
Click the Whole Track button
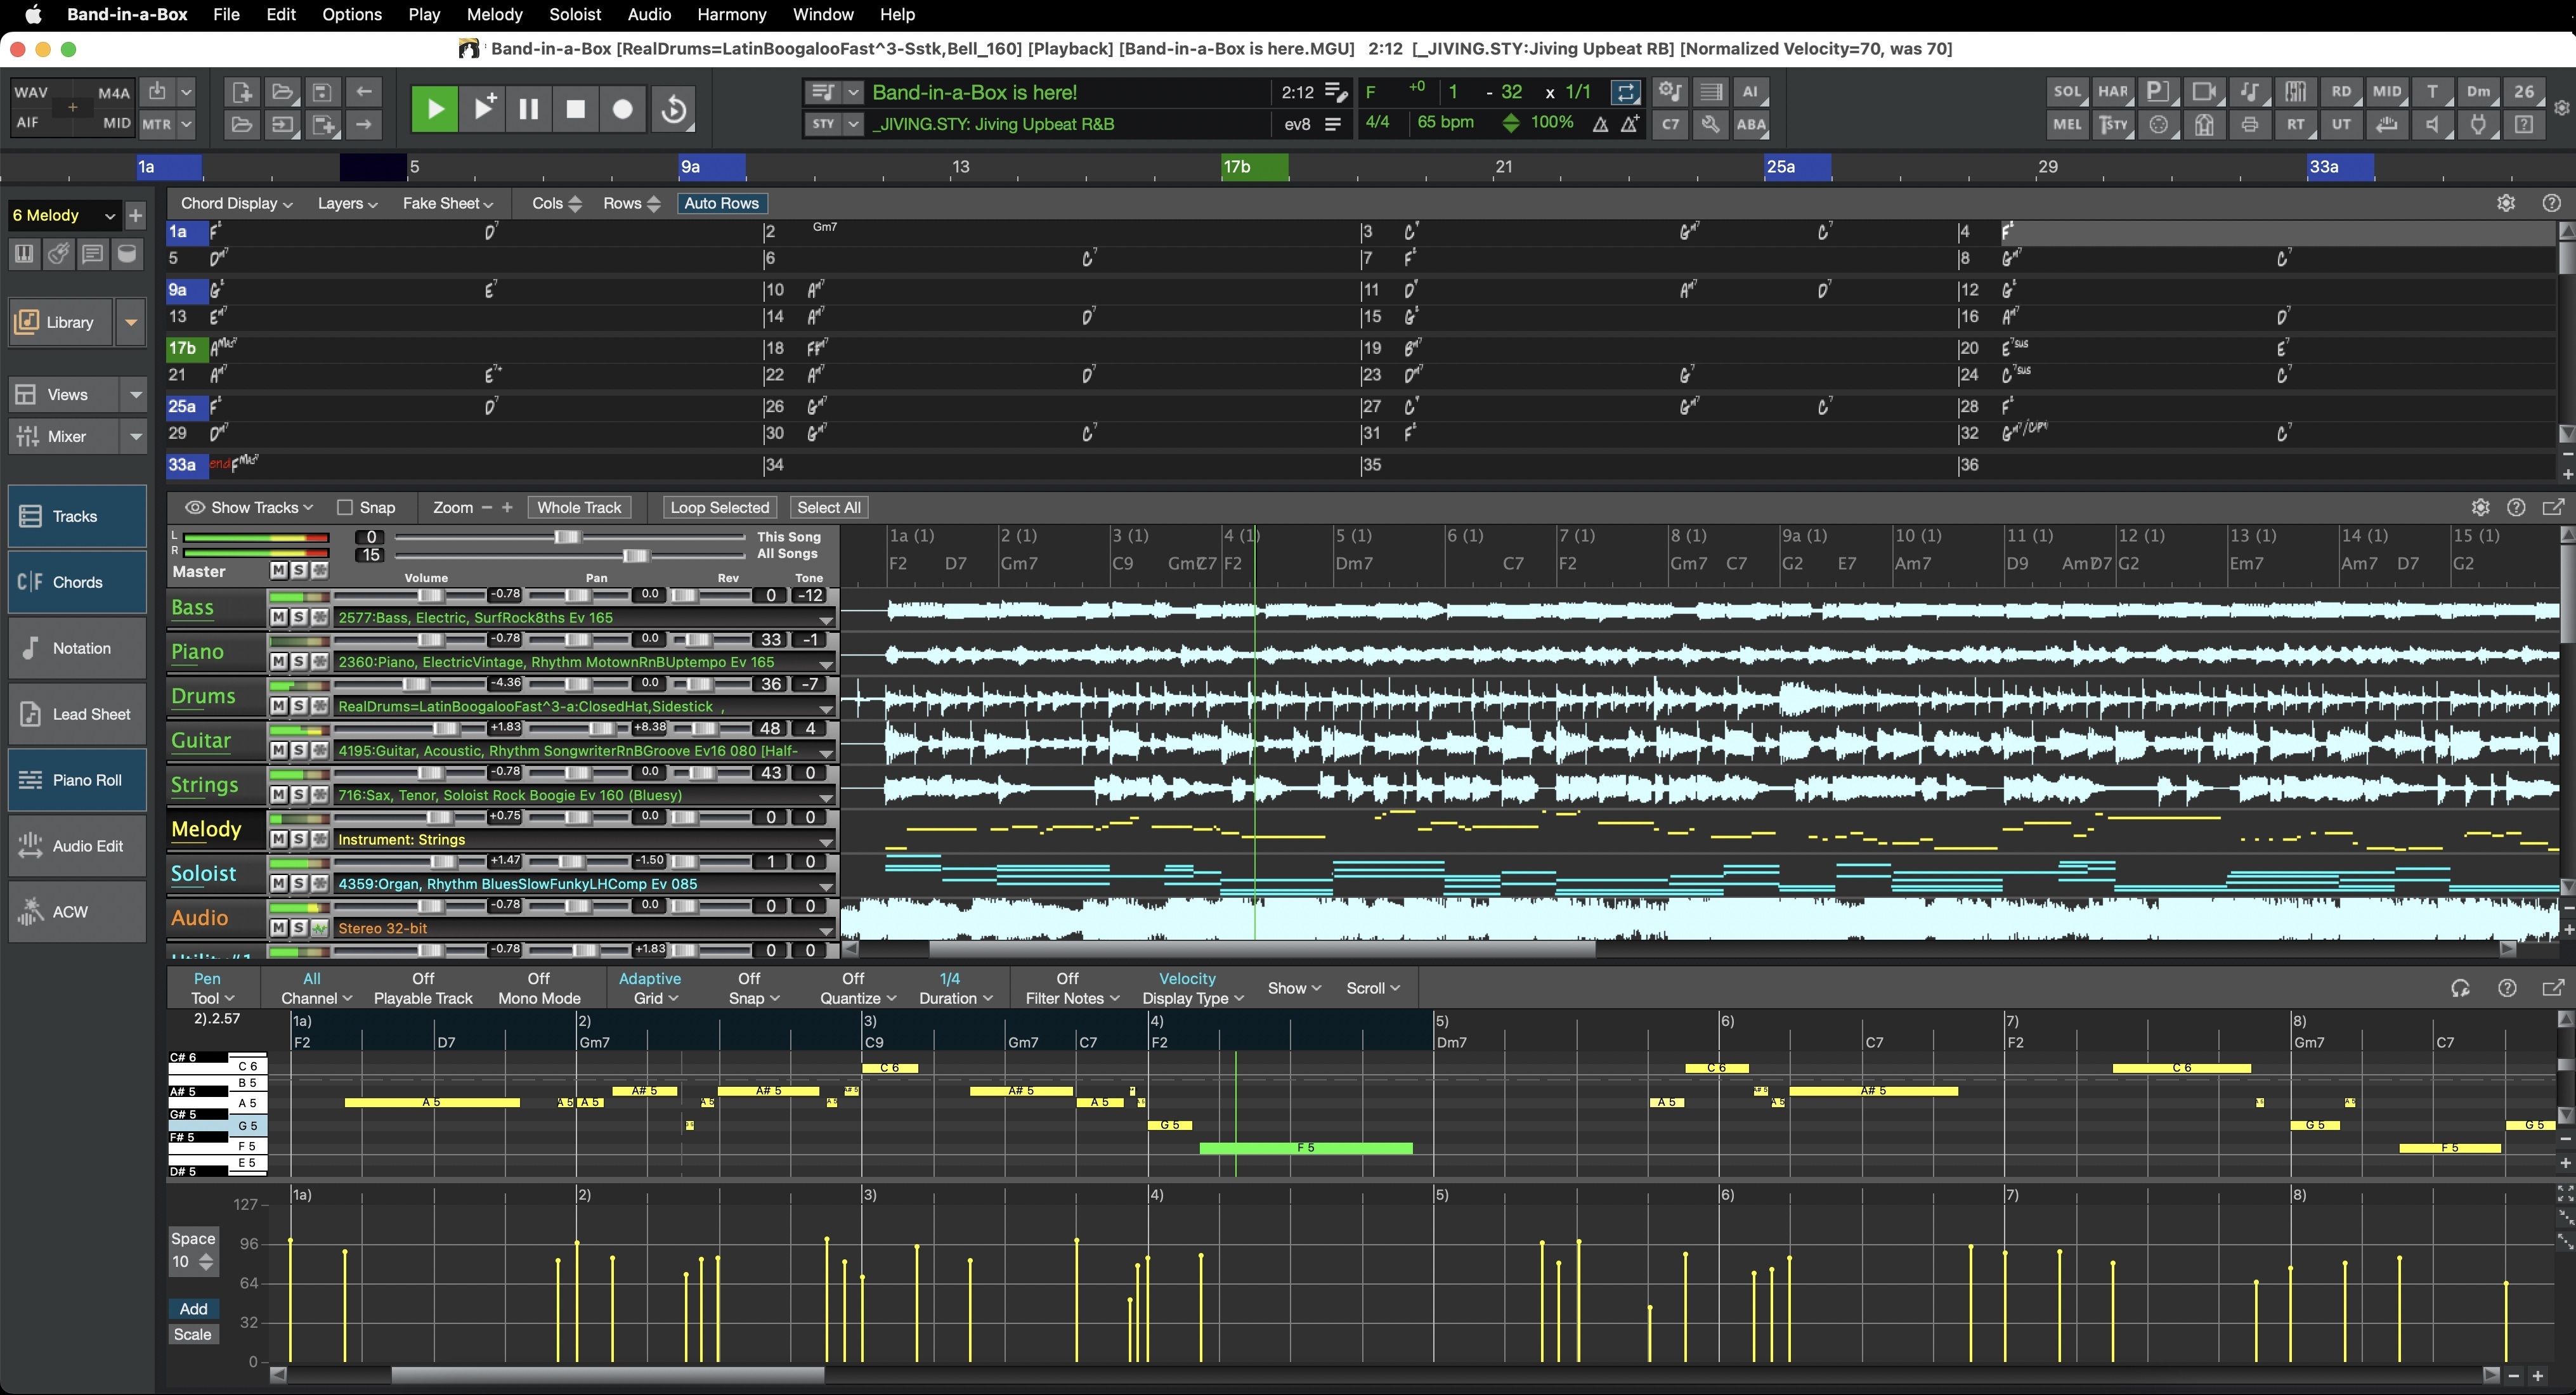tap(579, 508)
